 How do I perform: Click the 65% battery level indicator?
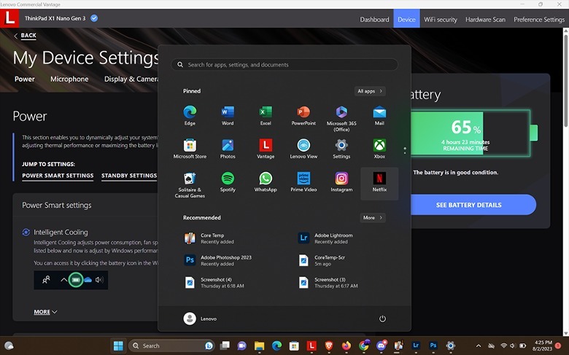click(x=474, y=133)
